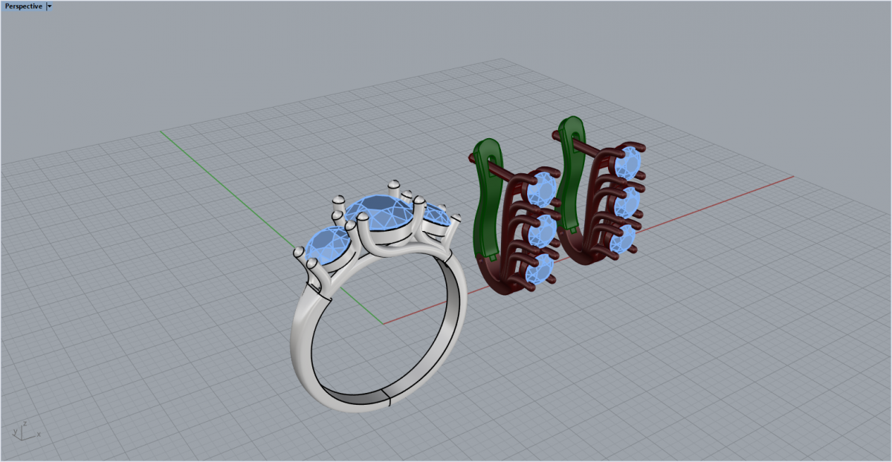
Task: Select the top gemstone on the right earring
Action: click(x=630, y=163)
